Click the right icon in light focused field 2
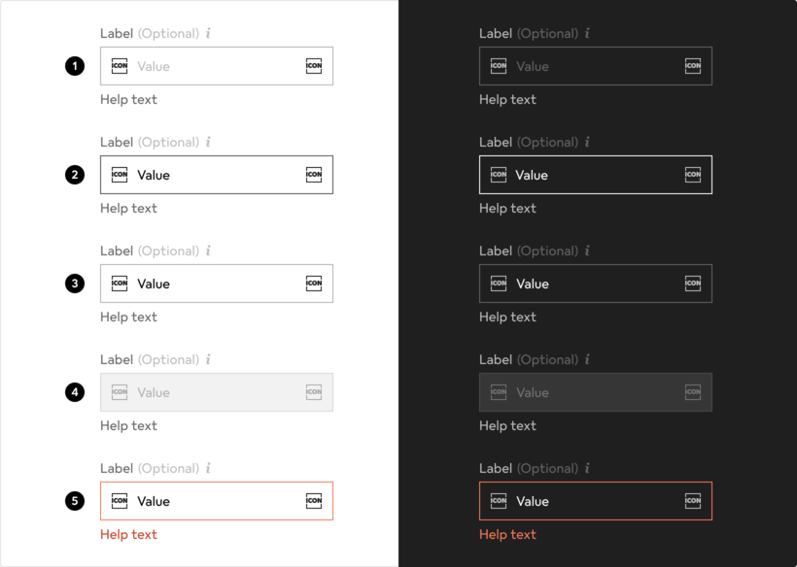Screen dimensions: 797x567 pos(314,175)
